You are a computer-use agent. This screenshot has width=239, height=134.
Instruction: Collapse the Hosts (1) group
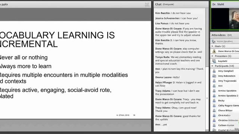(212, 46)
